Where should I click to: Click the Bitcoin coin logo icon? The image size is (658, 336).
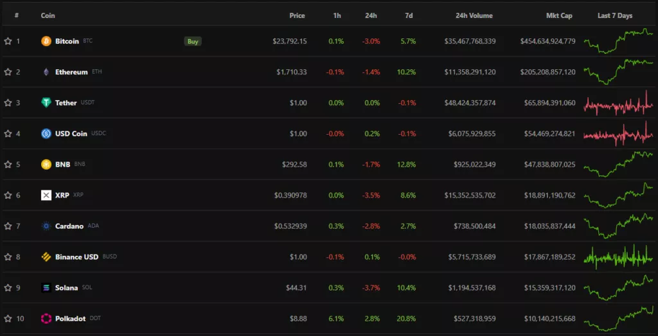46,41
